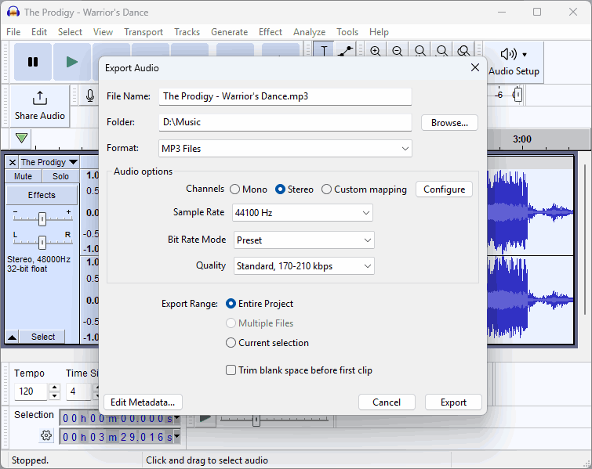Click the playback meter level slider knob
The width and height of the screenshot is (592, 469).
point(518,95)
